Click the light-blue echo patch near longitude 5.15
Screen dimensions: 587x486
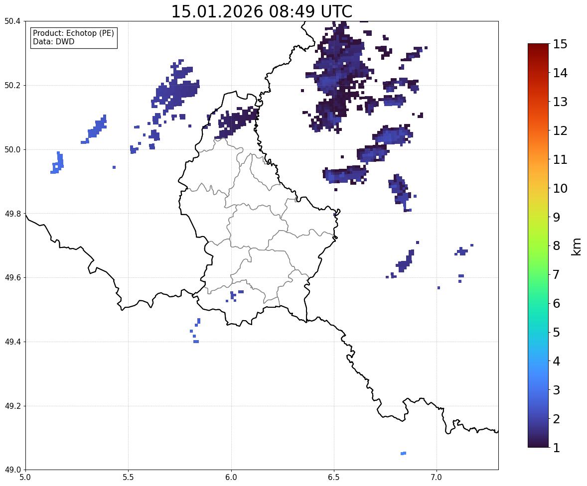57,163
